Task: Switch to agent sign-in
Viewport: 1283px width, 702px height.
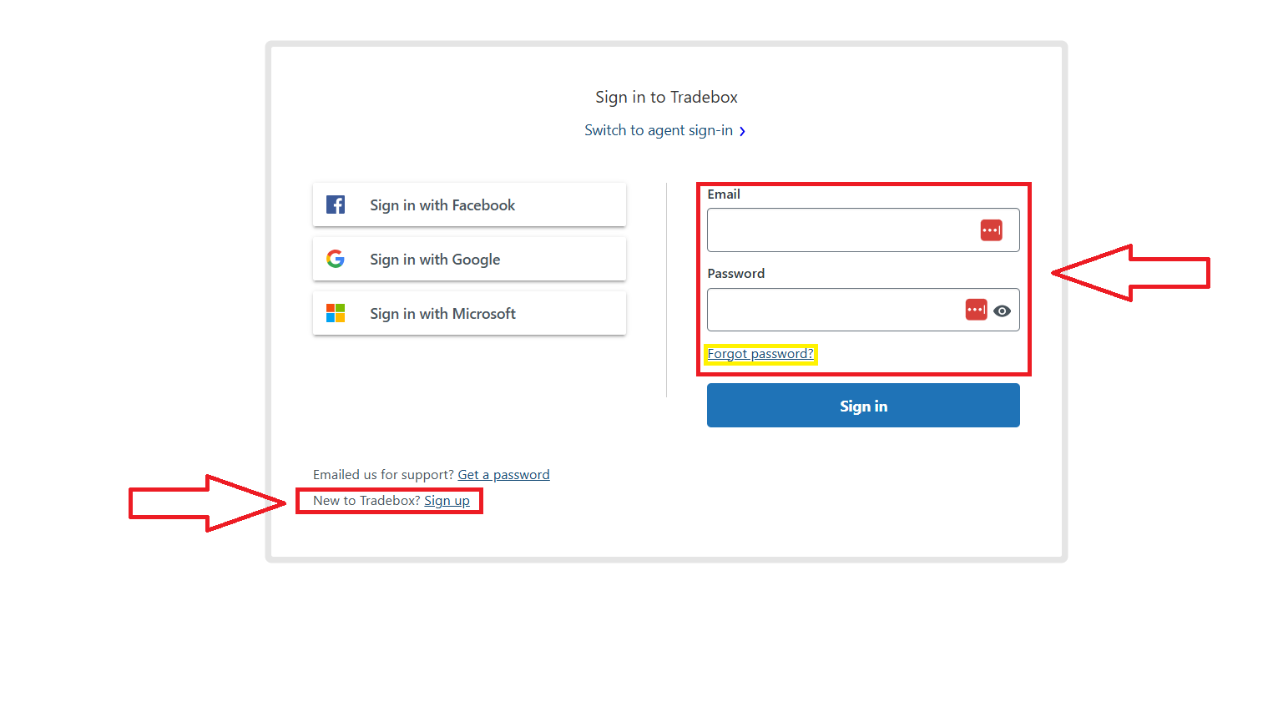Action: click(x=658, y=130)
